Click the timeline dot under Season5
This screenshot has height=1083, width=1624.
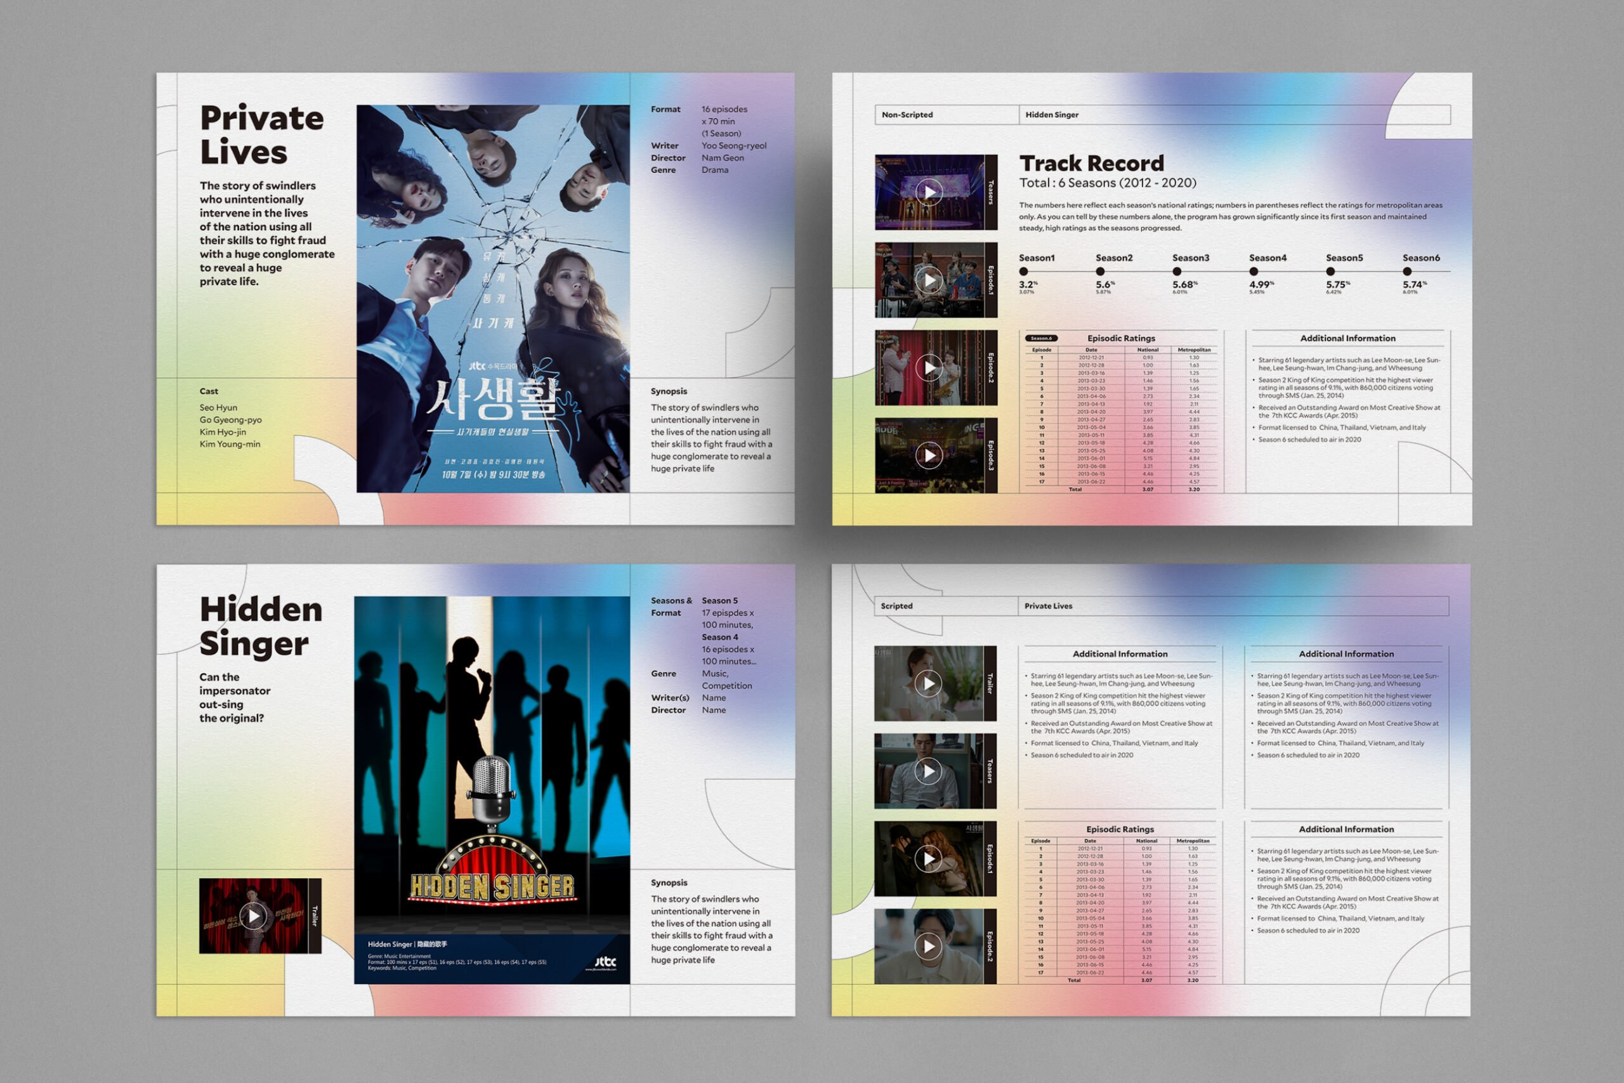click(1330, 272)
